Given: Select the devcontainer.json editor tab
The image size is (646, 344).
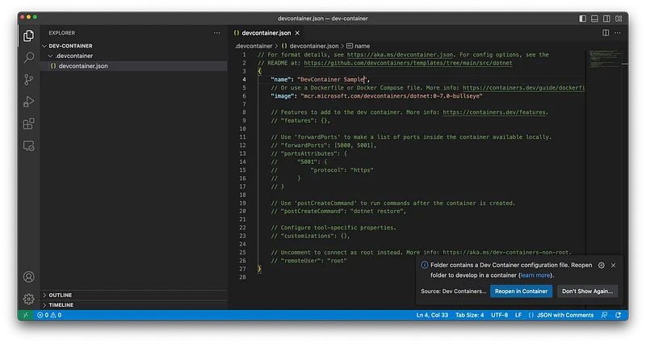Looking at the screenshot, I should (262, 32).
